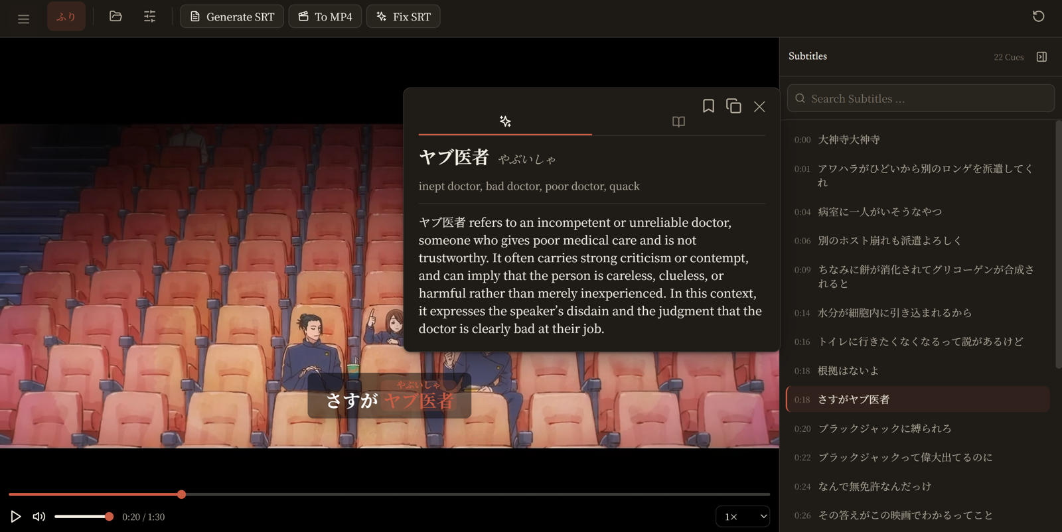The height and width of the screenshot is (532, 1062).
Task: Collapse the Subtitles side panel
Action: (x=1041, y=57)
